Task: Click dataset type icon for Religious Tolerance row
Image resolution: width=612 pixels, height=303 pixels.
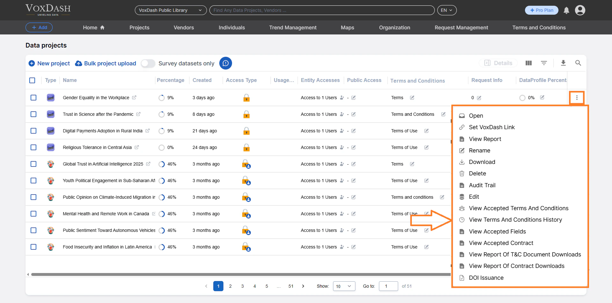Action: tap(51, 147)
